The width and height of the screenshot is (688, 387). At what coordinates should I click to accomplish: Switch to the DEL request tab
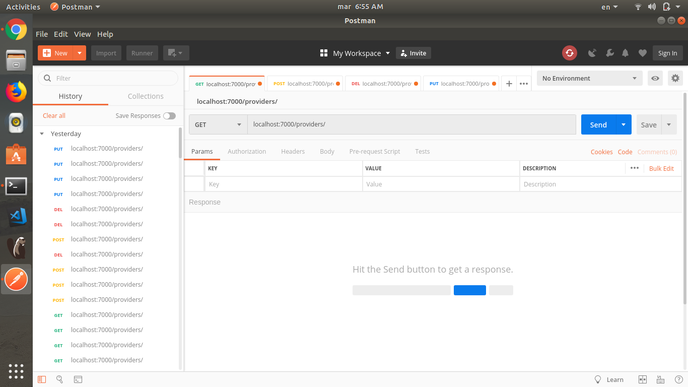click(x=382, y=84)
